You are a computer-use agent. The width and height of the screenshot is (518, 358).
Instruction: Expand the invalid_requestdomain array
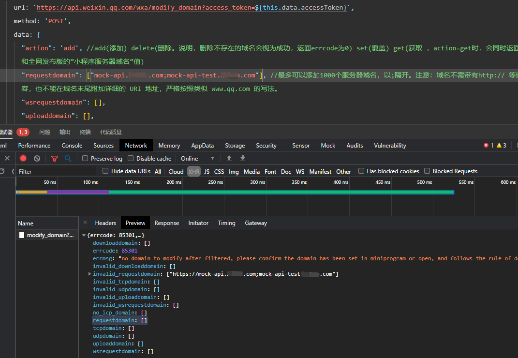click(89, 274)
